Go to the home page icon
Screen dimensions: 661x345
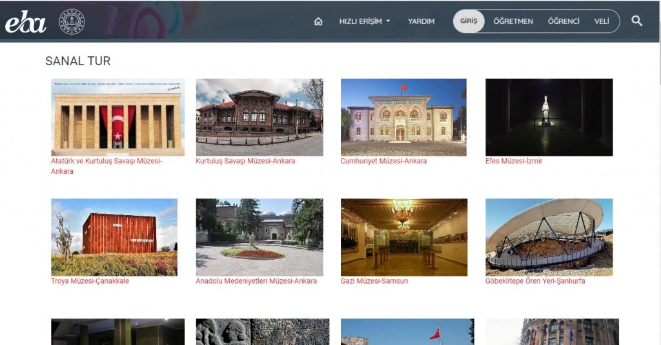point(318,21)
